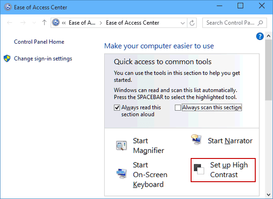The height and width of the screenshot is (199, 273).
Task: Click the On-Screen Keyboard icon
Action: coord(121,173)
